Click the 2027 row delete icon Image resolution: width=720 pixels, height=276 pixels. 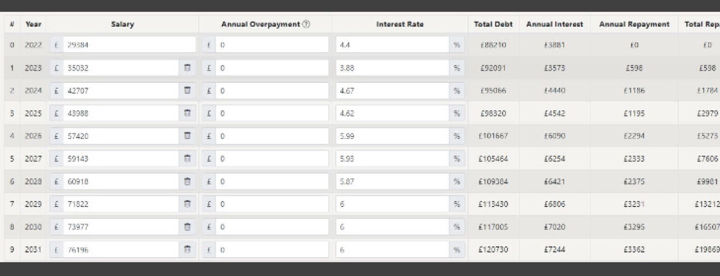[x=187, y=159]
